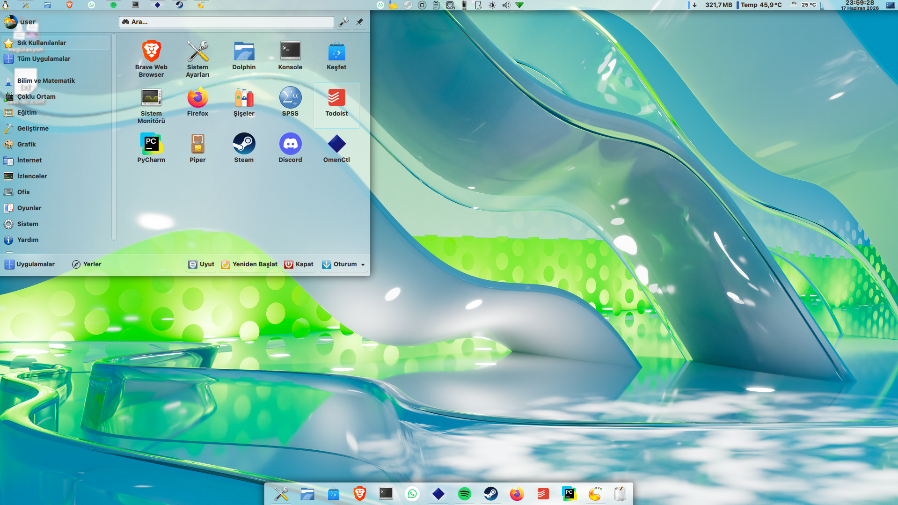Open Ofis category

(56, 192)
